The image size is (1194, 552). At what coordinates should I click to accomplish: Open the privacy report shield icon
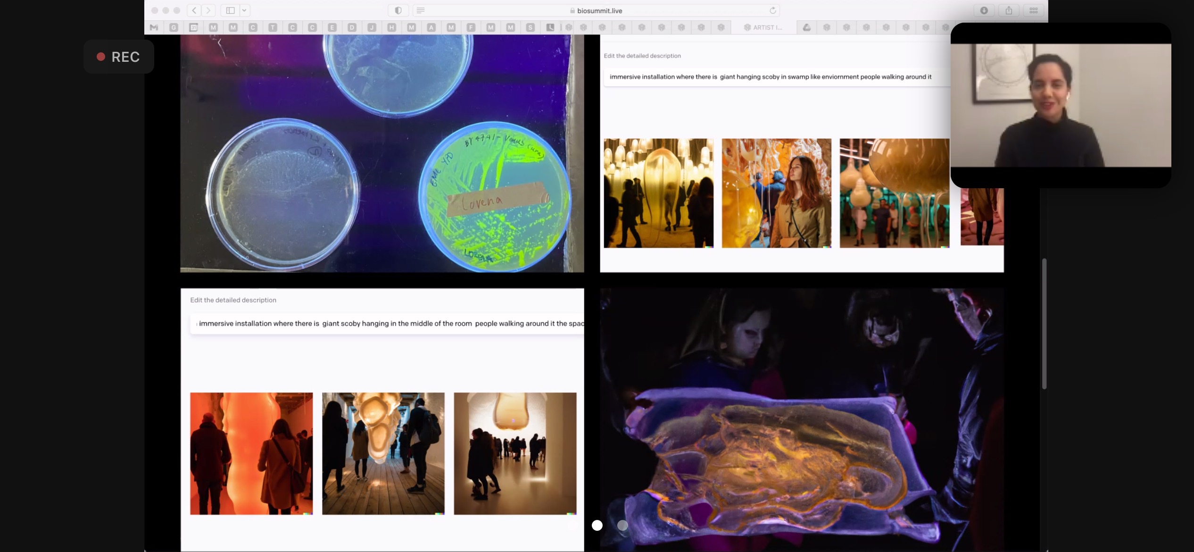tap(398, 10)
